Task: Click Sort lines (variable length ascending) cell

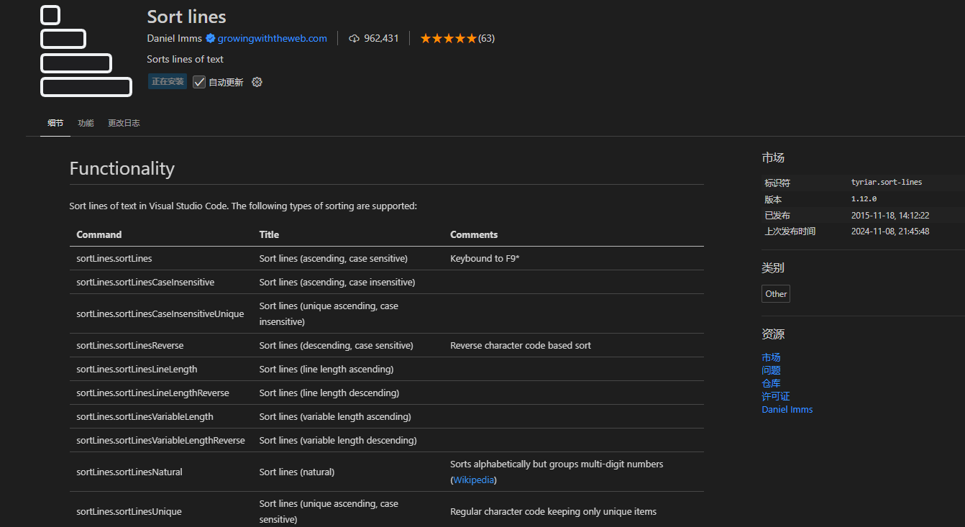Action: tap(335, 416)
